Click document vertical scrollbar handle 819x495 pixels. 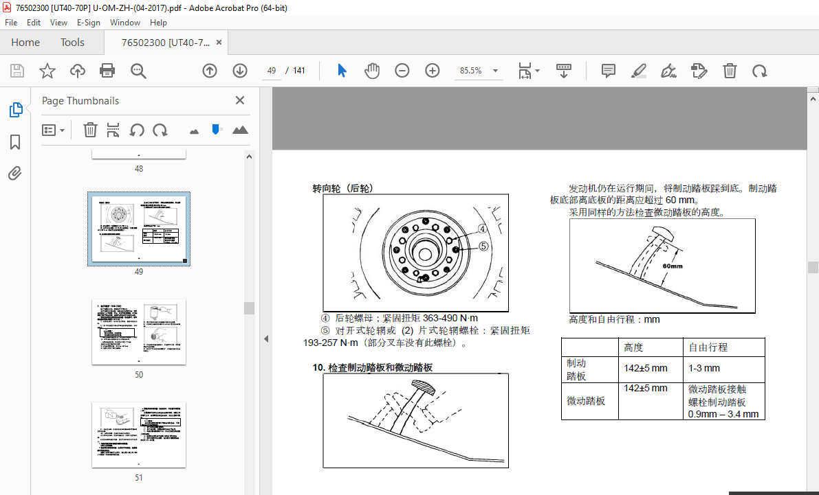(x=813, y=267)
